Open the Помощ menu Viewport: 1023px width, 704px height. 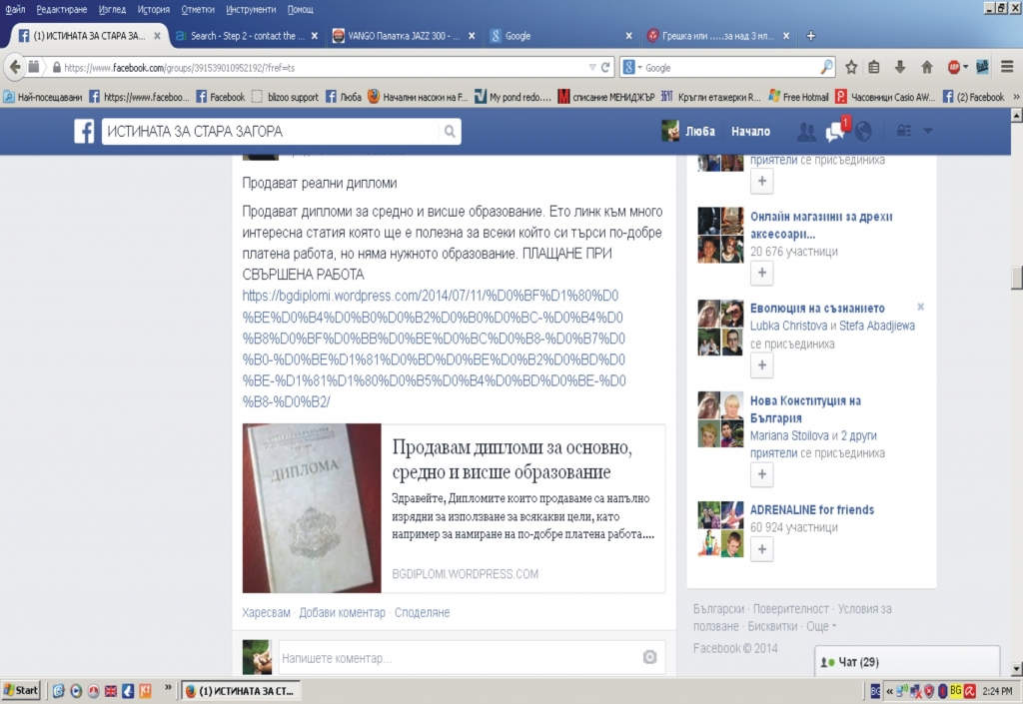pyautogui.click(x=300, y=9)
